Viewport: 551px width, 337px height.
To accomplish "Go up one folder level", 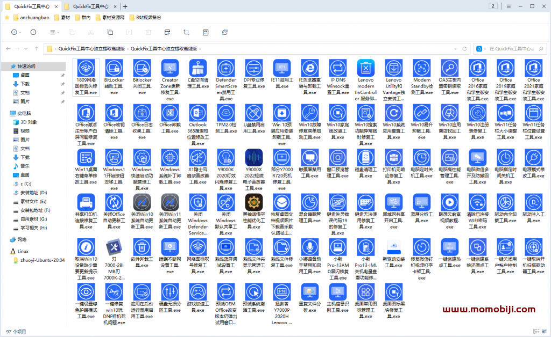I will pos(36,49).
